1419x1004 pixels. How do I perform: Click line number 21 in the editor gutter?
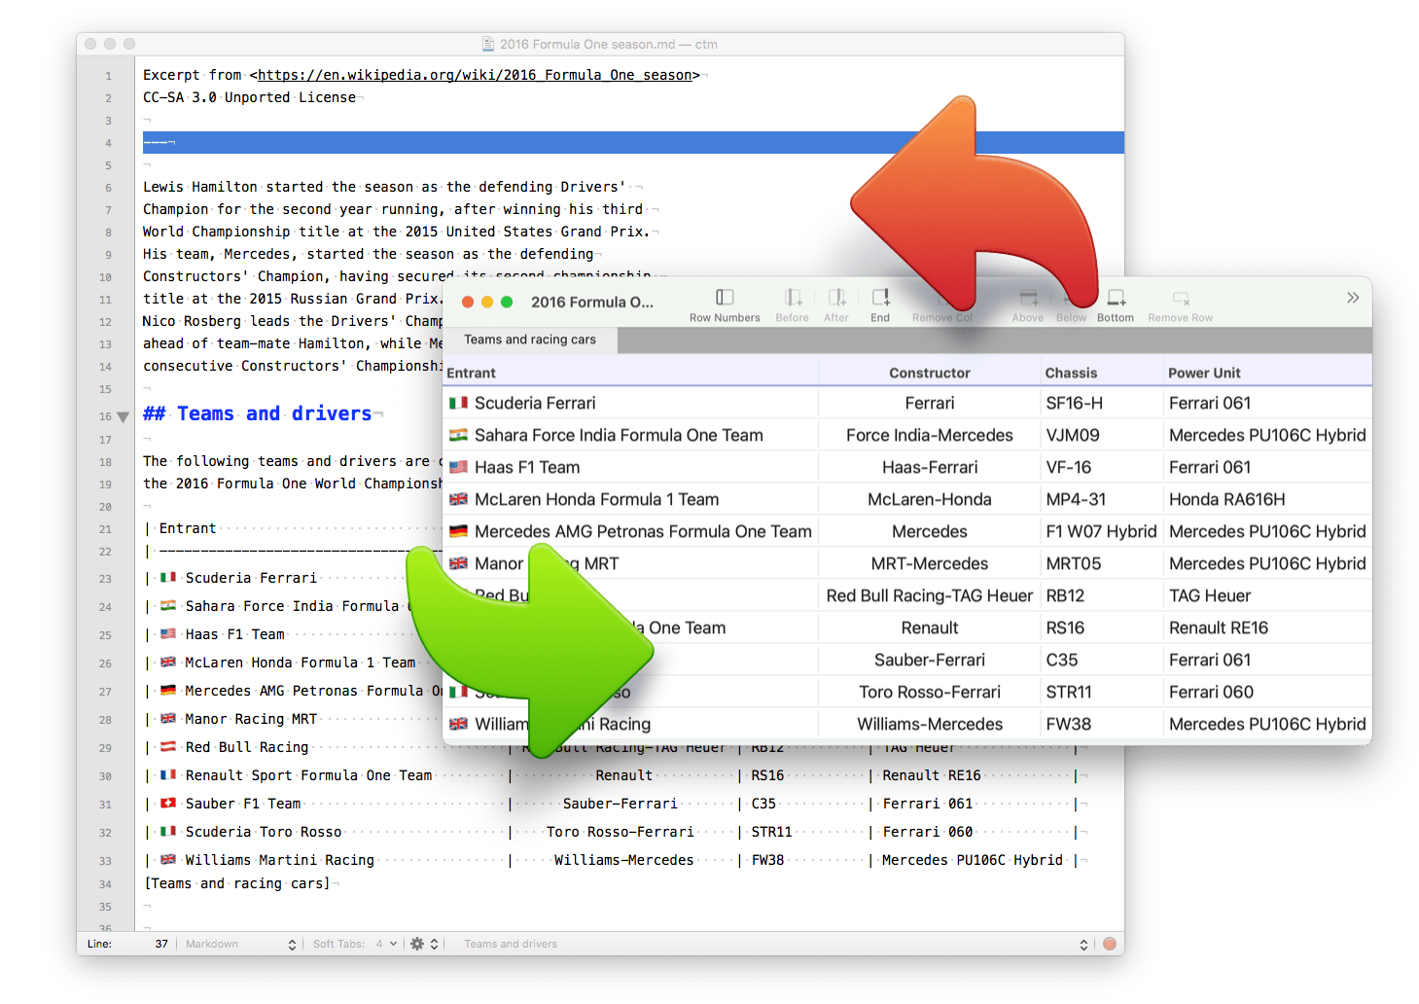[105, 529]
